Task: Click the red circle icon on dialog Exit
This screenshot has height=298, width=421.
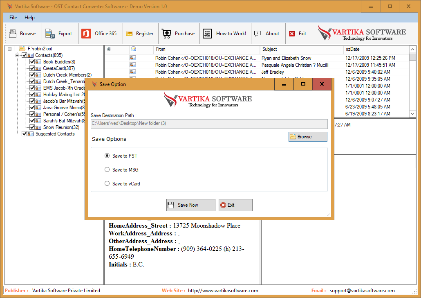Action: tap(223, 205)
